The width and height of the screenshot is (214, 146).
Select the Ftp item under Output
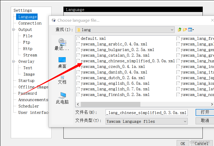point(27,42)
